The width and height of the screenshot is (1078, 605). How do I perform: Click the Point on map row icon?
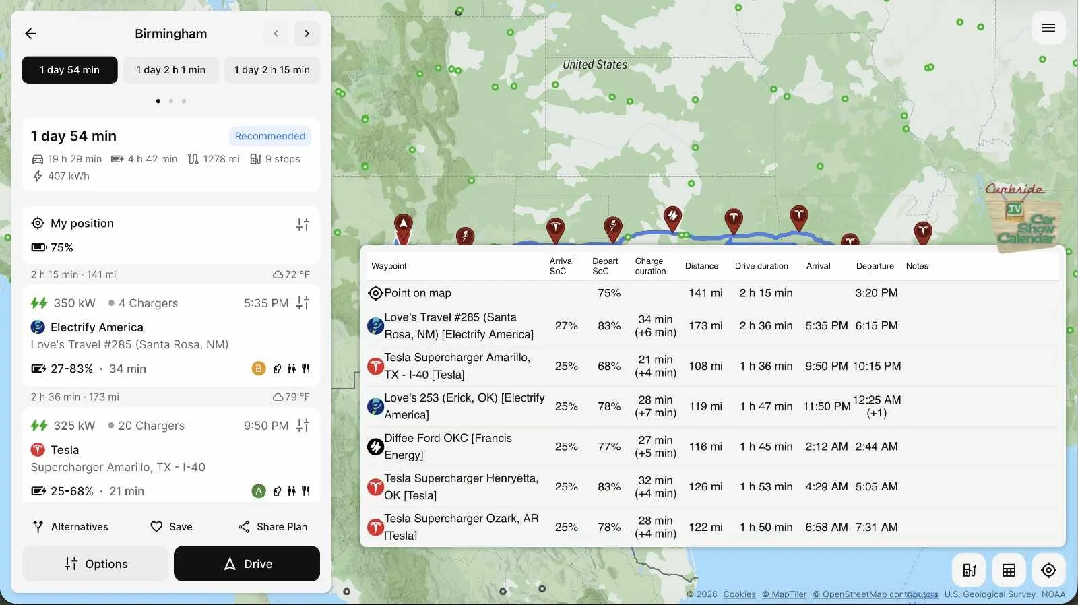[x=375, y=293]
